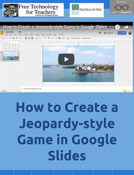Image resolution: width=134 pixels, height=175 pixels.
Task: Collapse the menus with the up chevron
Action: [x=130, y=38]
